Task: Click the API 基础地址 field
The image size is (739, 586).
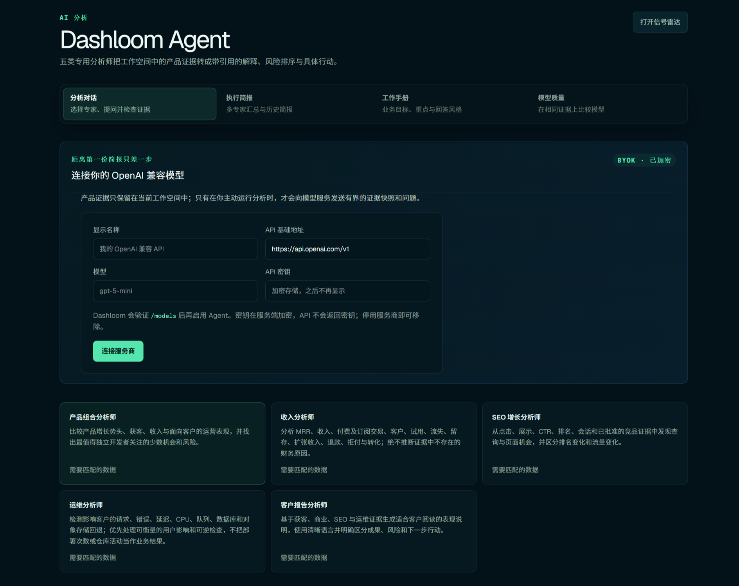Action: tap(347, 249)
